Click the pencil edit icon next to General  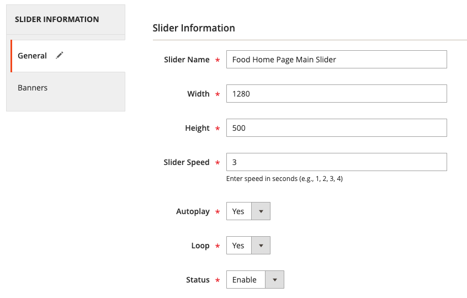click(60, 55)
